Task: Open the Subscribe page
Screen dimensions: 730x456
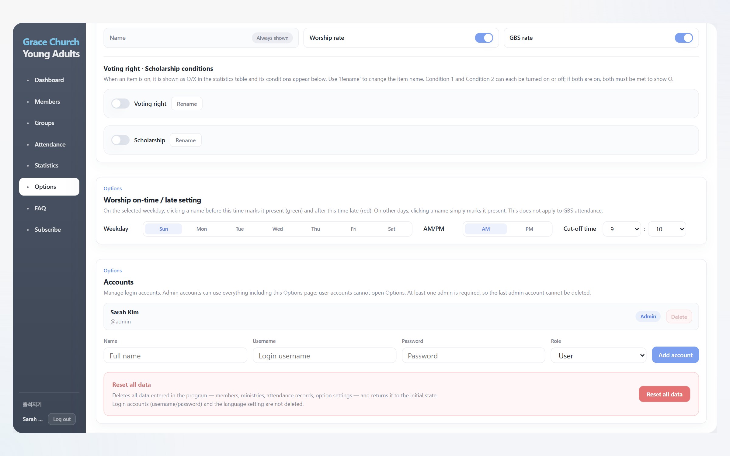Action: click(49, 230)
